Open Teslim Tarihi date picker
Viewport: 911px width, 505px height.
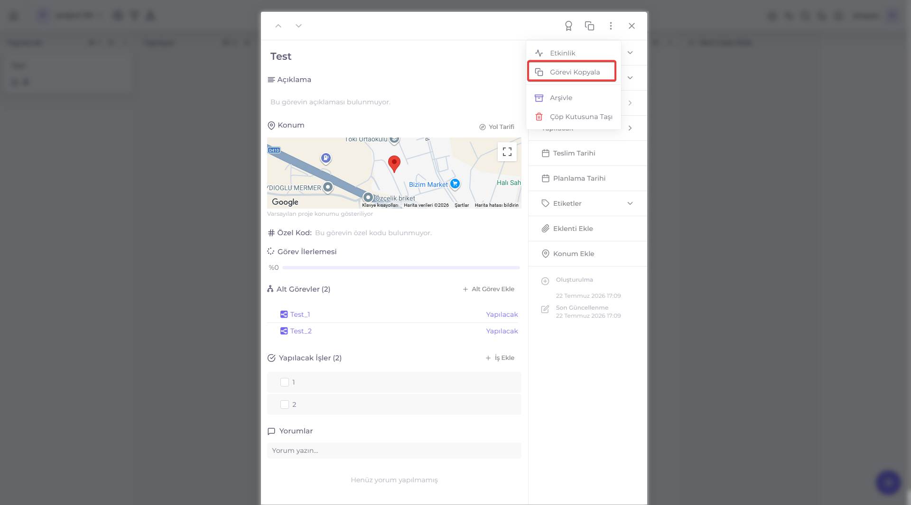(587, 153)
